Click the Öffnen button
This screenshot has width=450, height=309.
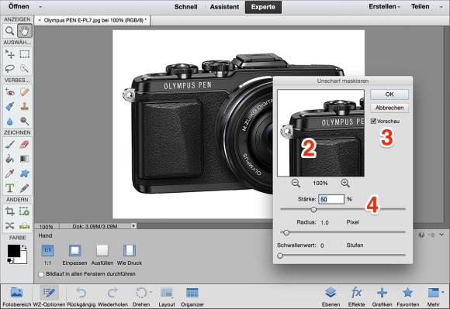click(x=19, y=6)
